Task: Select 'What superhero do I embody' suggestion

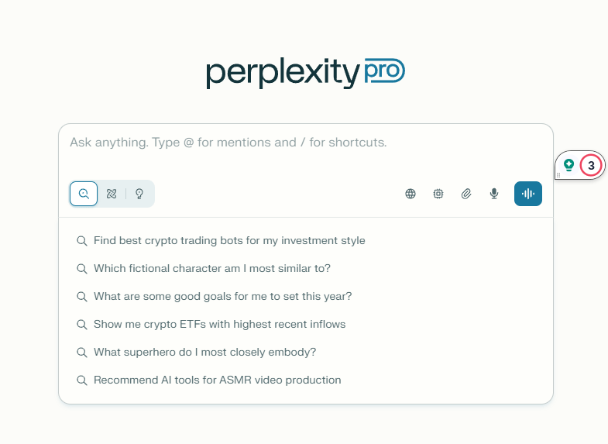Action: coord(204,353)
